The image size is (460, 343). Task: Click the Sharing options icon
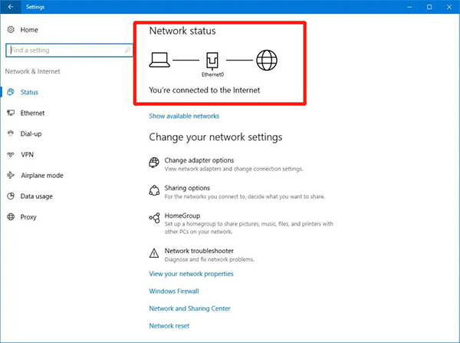pos(154,190)
